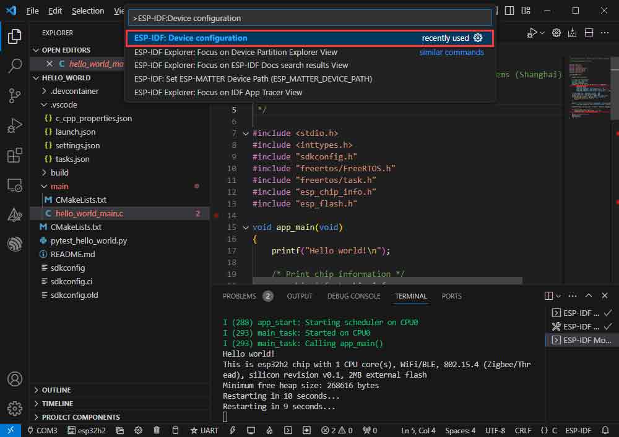Image resolution: width=619 pixels, height=437 pixels.
Task: Customize layout icon in title bar
Action: click(x=526, y=11)
